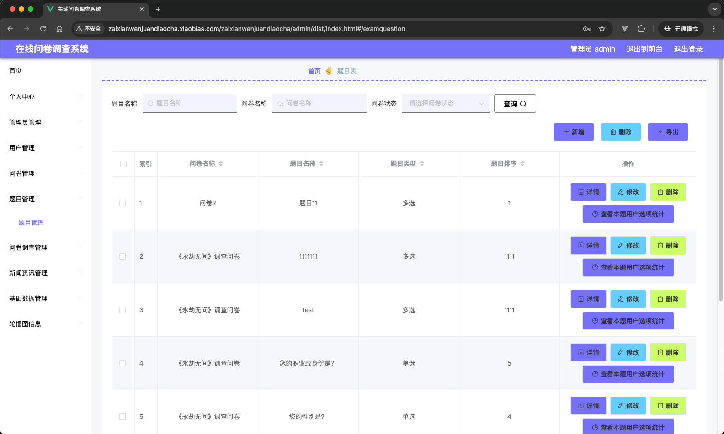Click the browser back arrow
This screenshot has height=434, width=724.
point(10,29)
